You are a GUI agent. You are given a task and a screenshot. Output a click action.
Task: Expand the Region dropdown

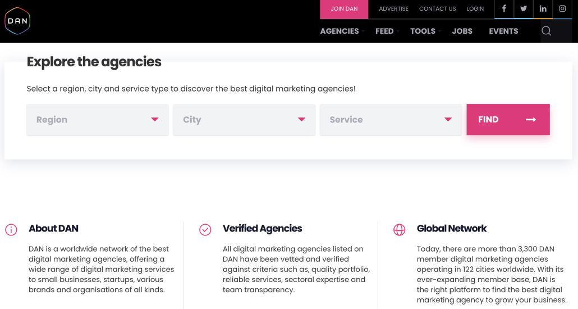click(98, 120)
